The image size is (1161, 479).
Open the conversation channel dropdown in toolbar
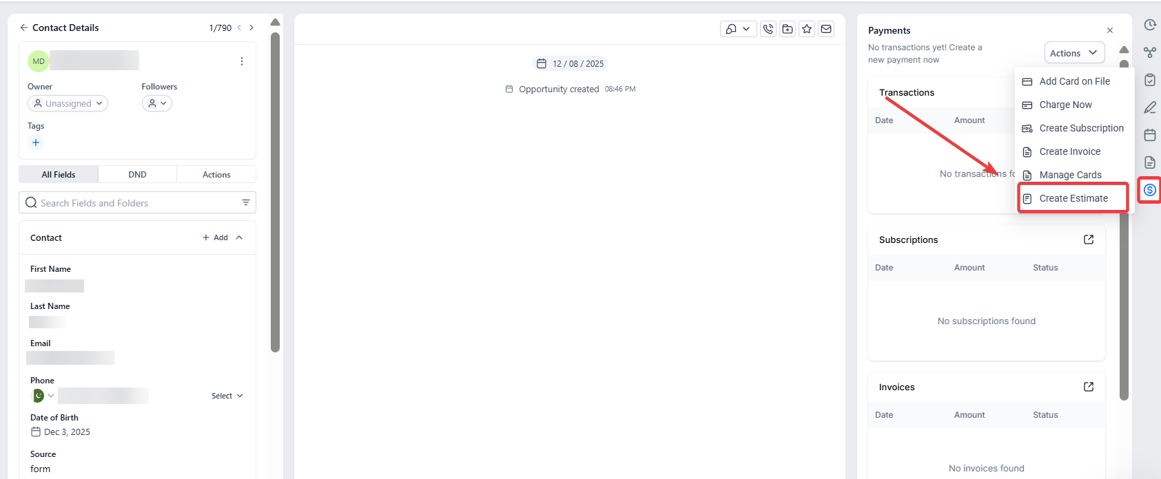[739, 29]
